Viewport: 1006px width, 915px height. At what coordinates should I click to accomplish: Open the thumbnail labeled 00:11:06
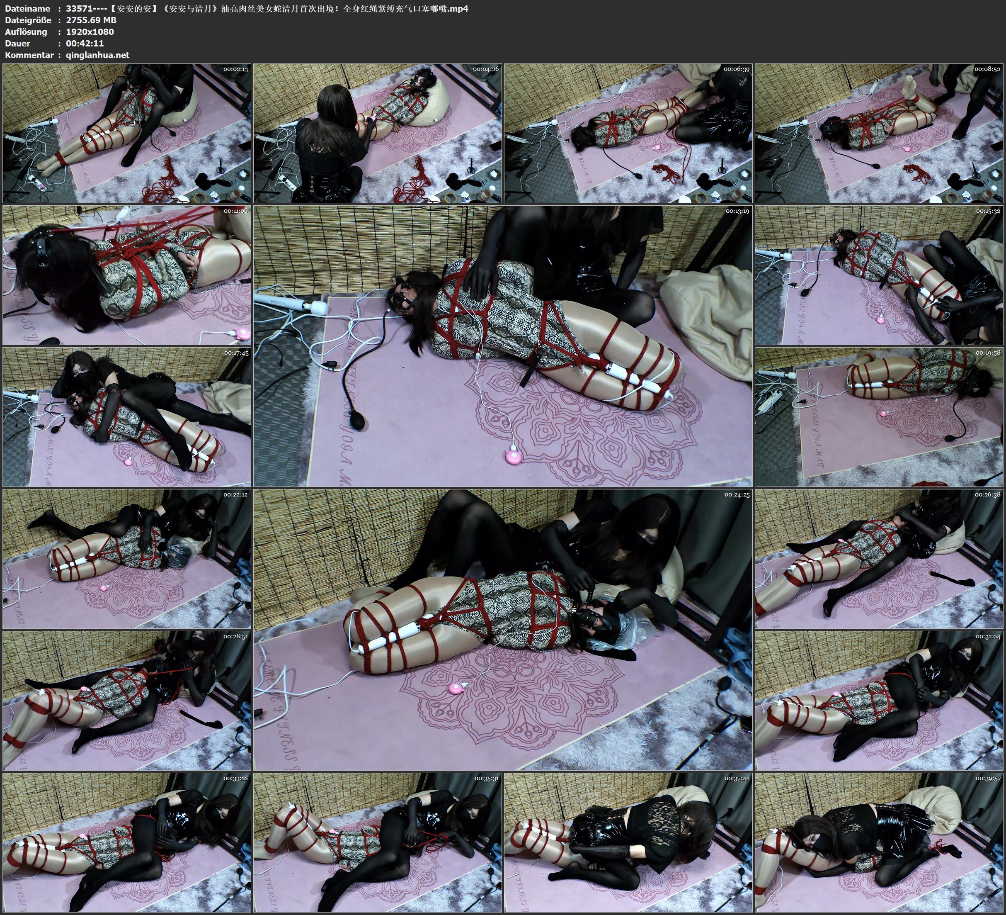click(127, 274)
